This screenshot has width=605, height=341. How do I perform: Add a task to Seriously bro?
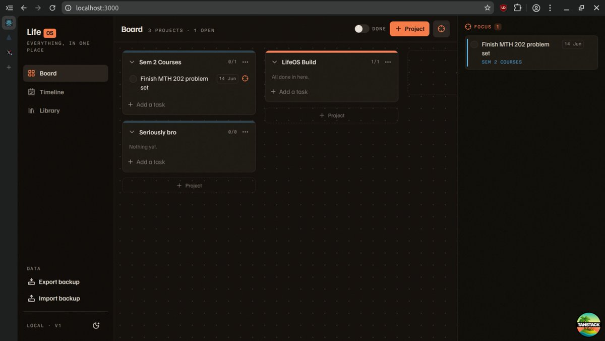tap(147, 162)
